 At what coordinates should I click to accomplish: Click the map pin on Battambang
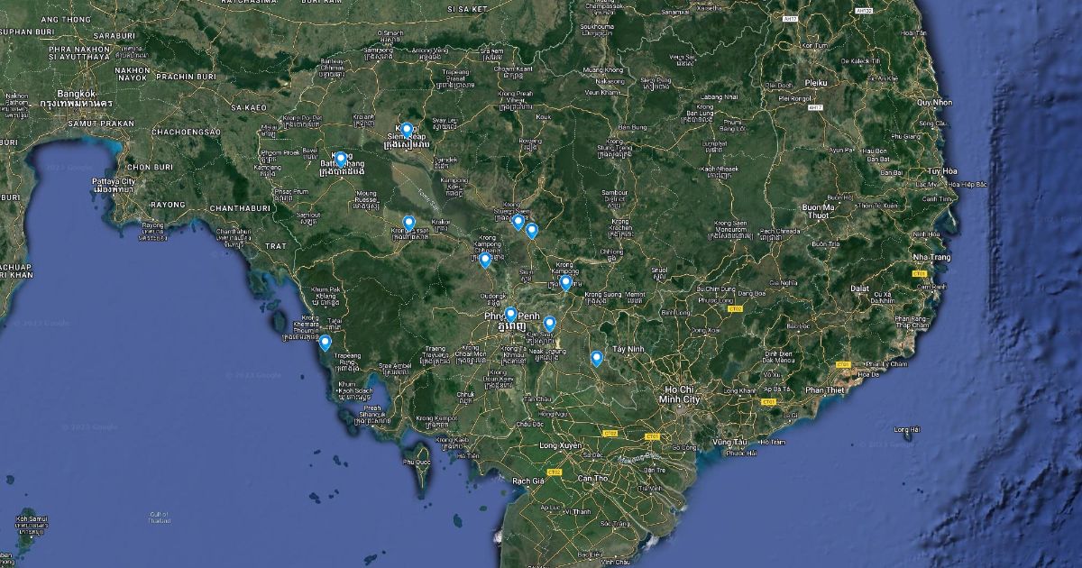click(x=340, y=160)
